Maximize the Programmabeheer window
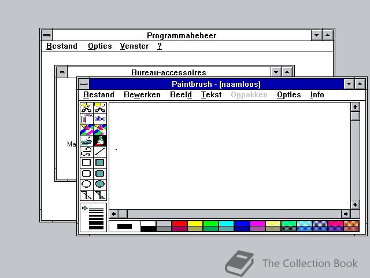This screenshot has width=370, height=278. 328,35
